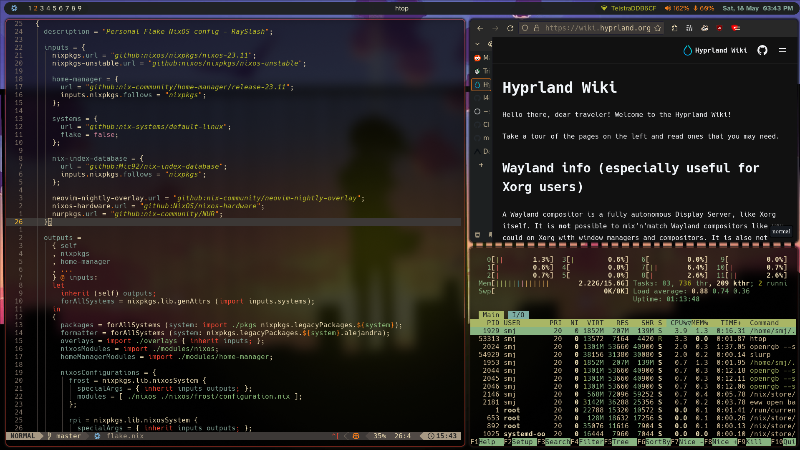Screen dimensions: 800x450
Task: Toggle F5 Tree view in htop
Action: [x=620, y=442]
